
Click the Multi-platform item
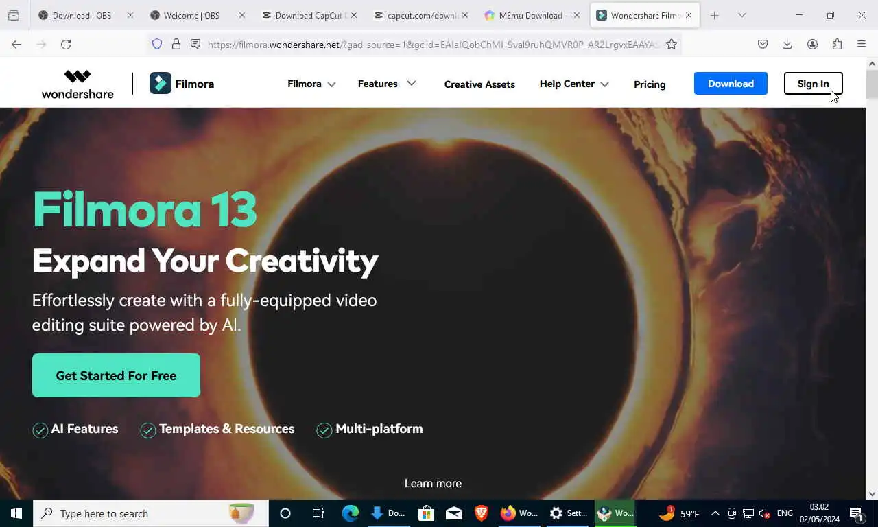[370, 430]
